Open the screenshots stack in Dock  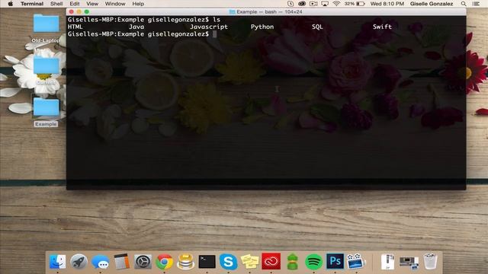(x=409, y=262)
